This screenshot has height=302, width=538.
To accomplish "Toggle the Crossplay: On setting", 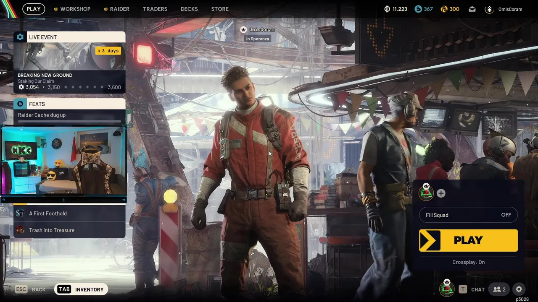I will [x=468, y=262].
